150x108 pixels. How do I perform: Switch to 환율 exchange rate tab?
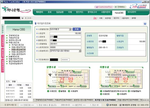pos(14,82)
